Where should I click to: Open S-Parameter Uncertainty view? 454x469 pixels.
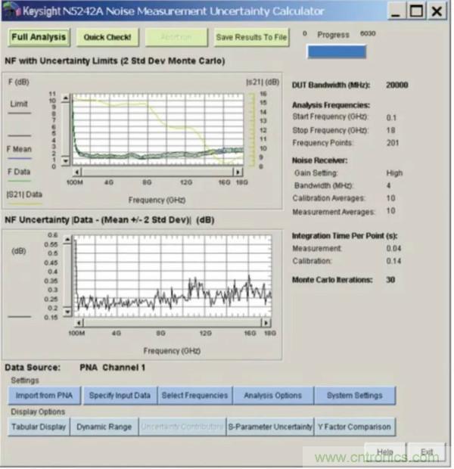coord(270,427)
